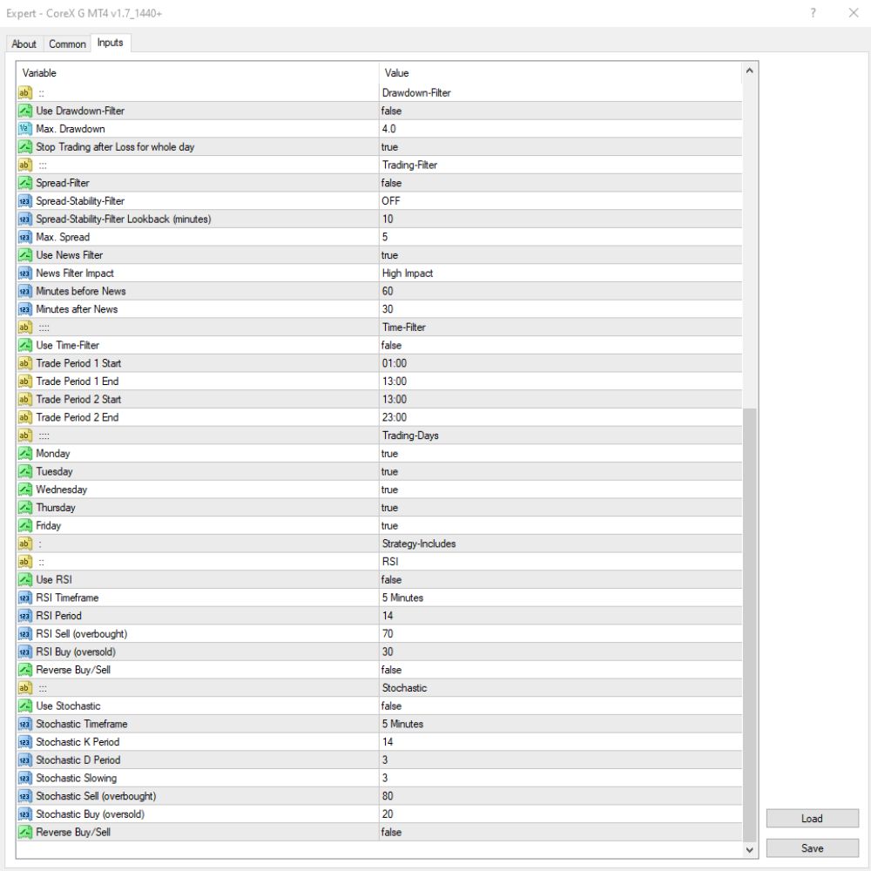
Task: Click the icon beside RSI Period
Action: 25,616
